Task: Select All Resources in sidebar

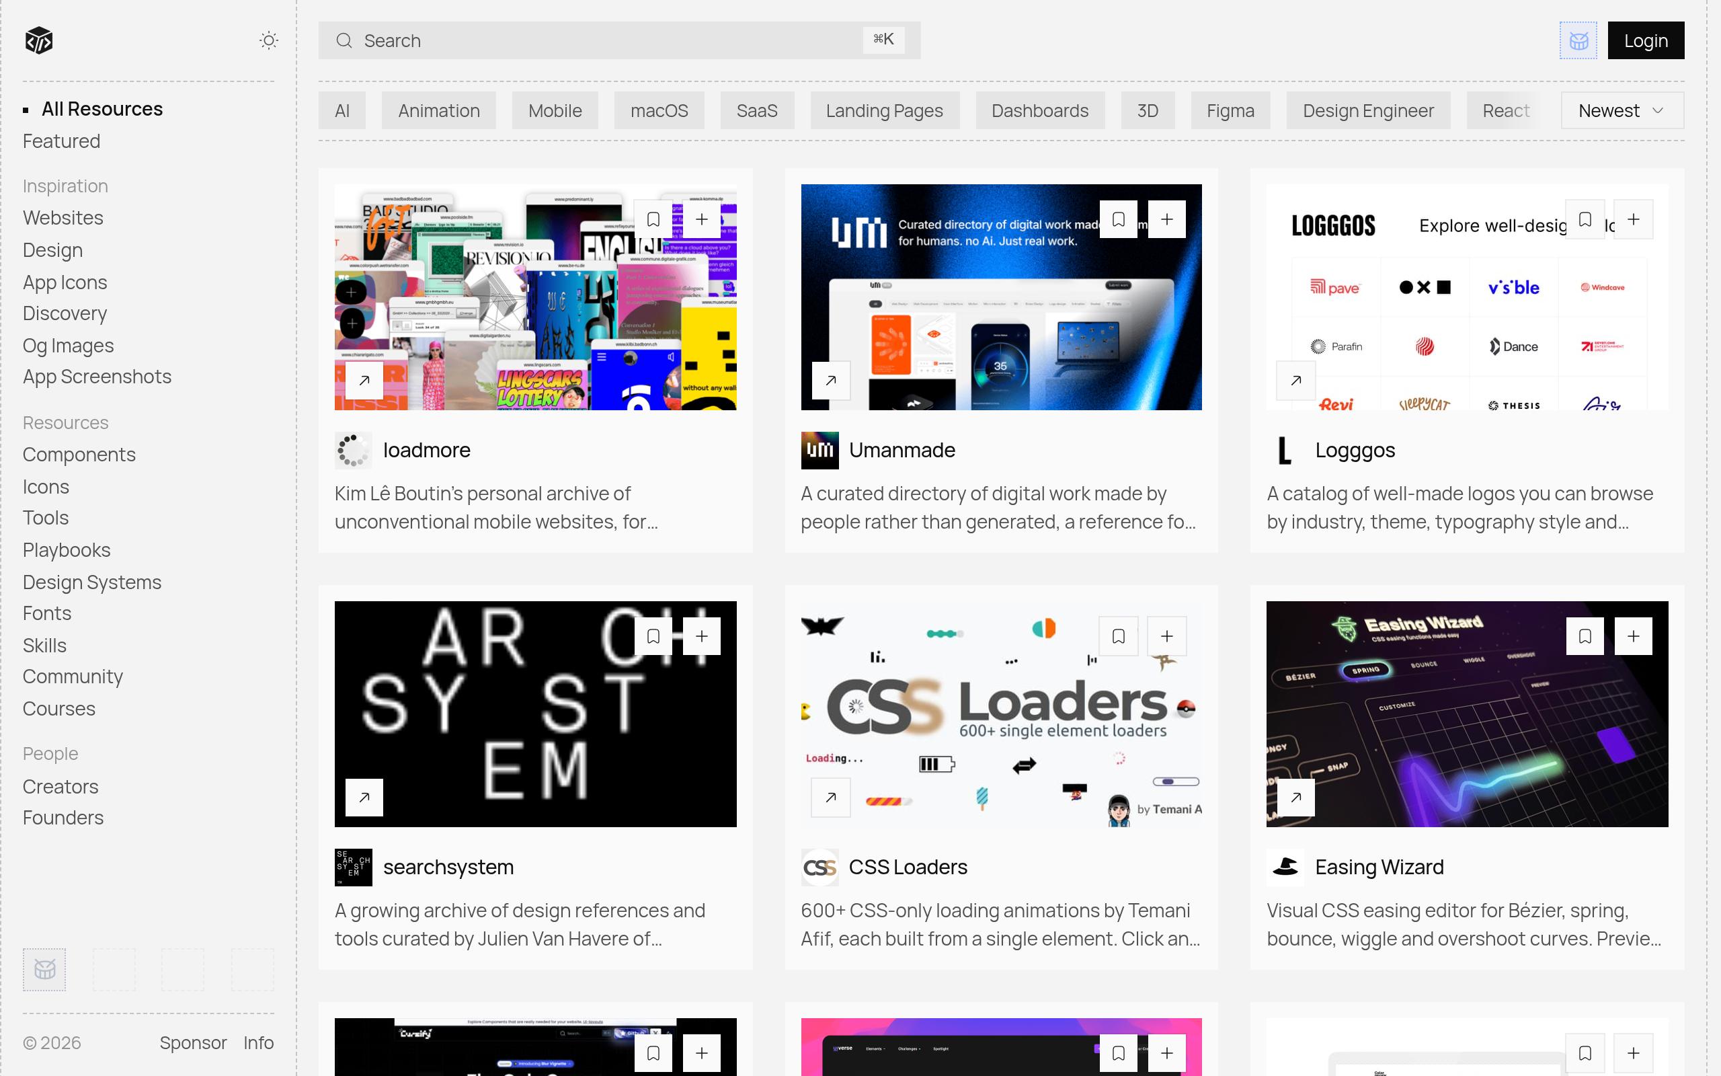Action: tap(102, 109)
